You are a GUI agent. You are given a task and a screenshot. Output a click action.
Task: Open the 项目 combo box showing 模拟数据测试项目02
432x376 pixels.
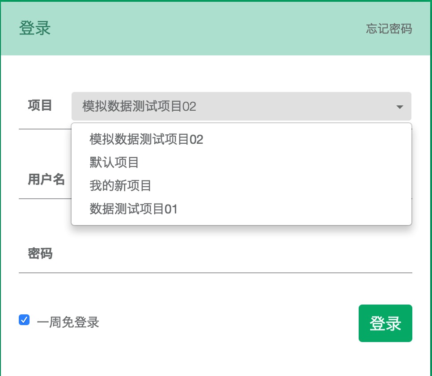(x=241, y=106)
